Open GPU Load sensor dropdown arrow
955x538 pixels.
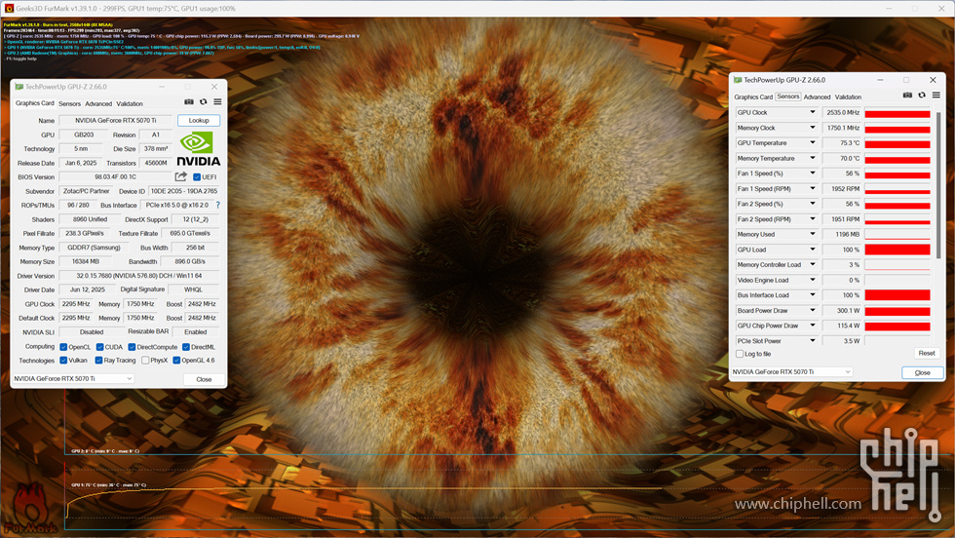[x=812, y=250]
